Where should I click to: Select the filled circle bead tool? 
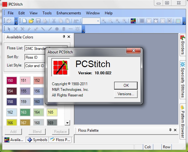pos(57,29)
